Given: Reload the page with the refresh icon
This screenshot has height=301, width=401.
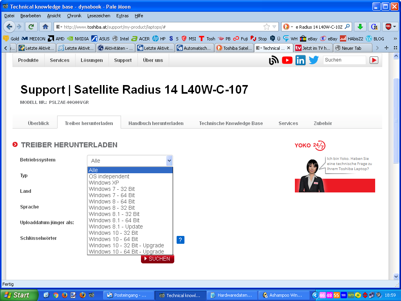Looking at the screenshot, I should (31, 27).
